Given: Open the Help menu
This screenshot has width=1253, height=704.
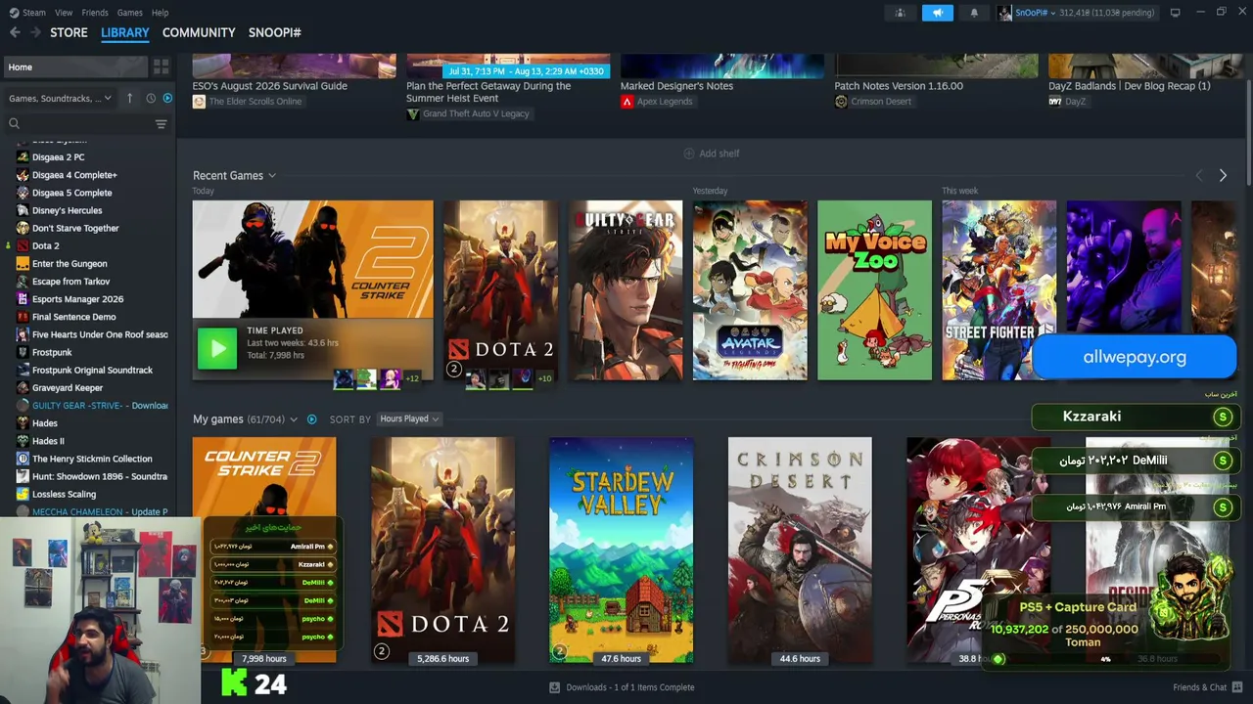Looking at the screenshot, I should [161, 13].
